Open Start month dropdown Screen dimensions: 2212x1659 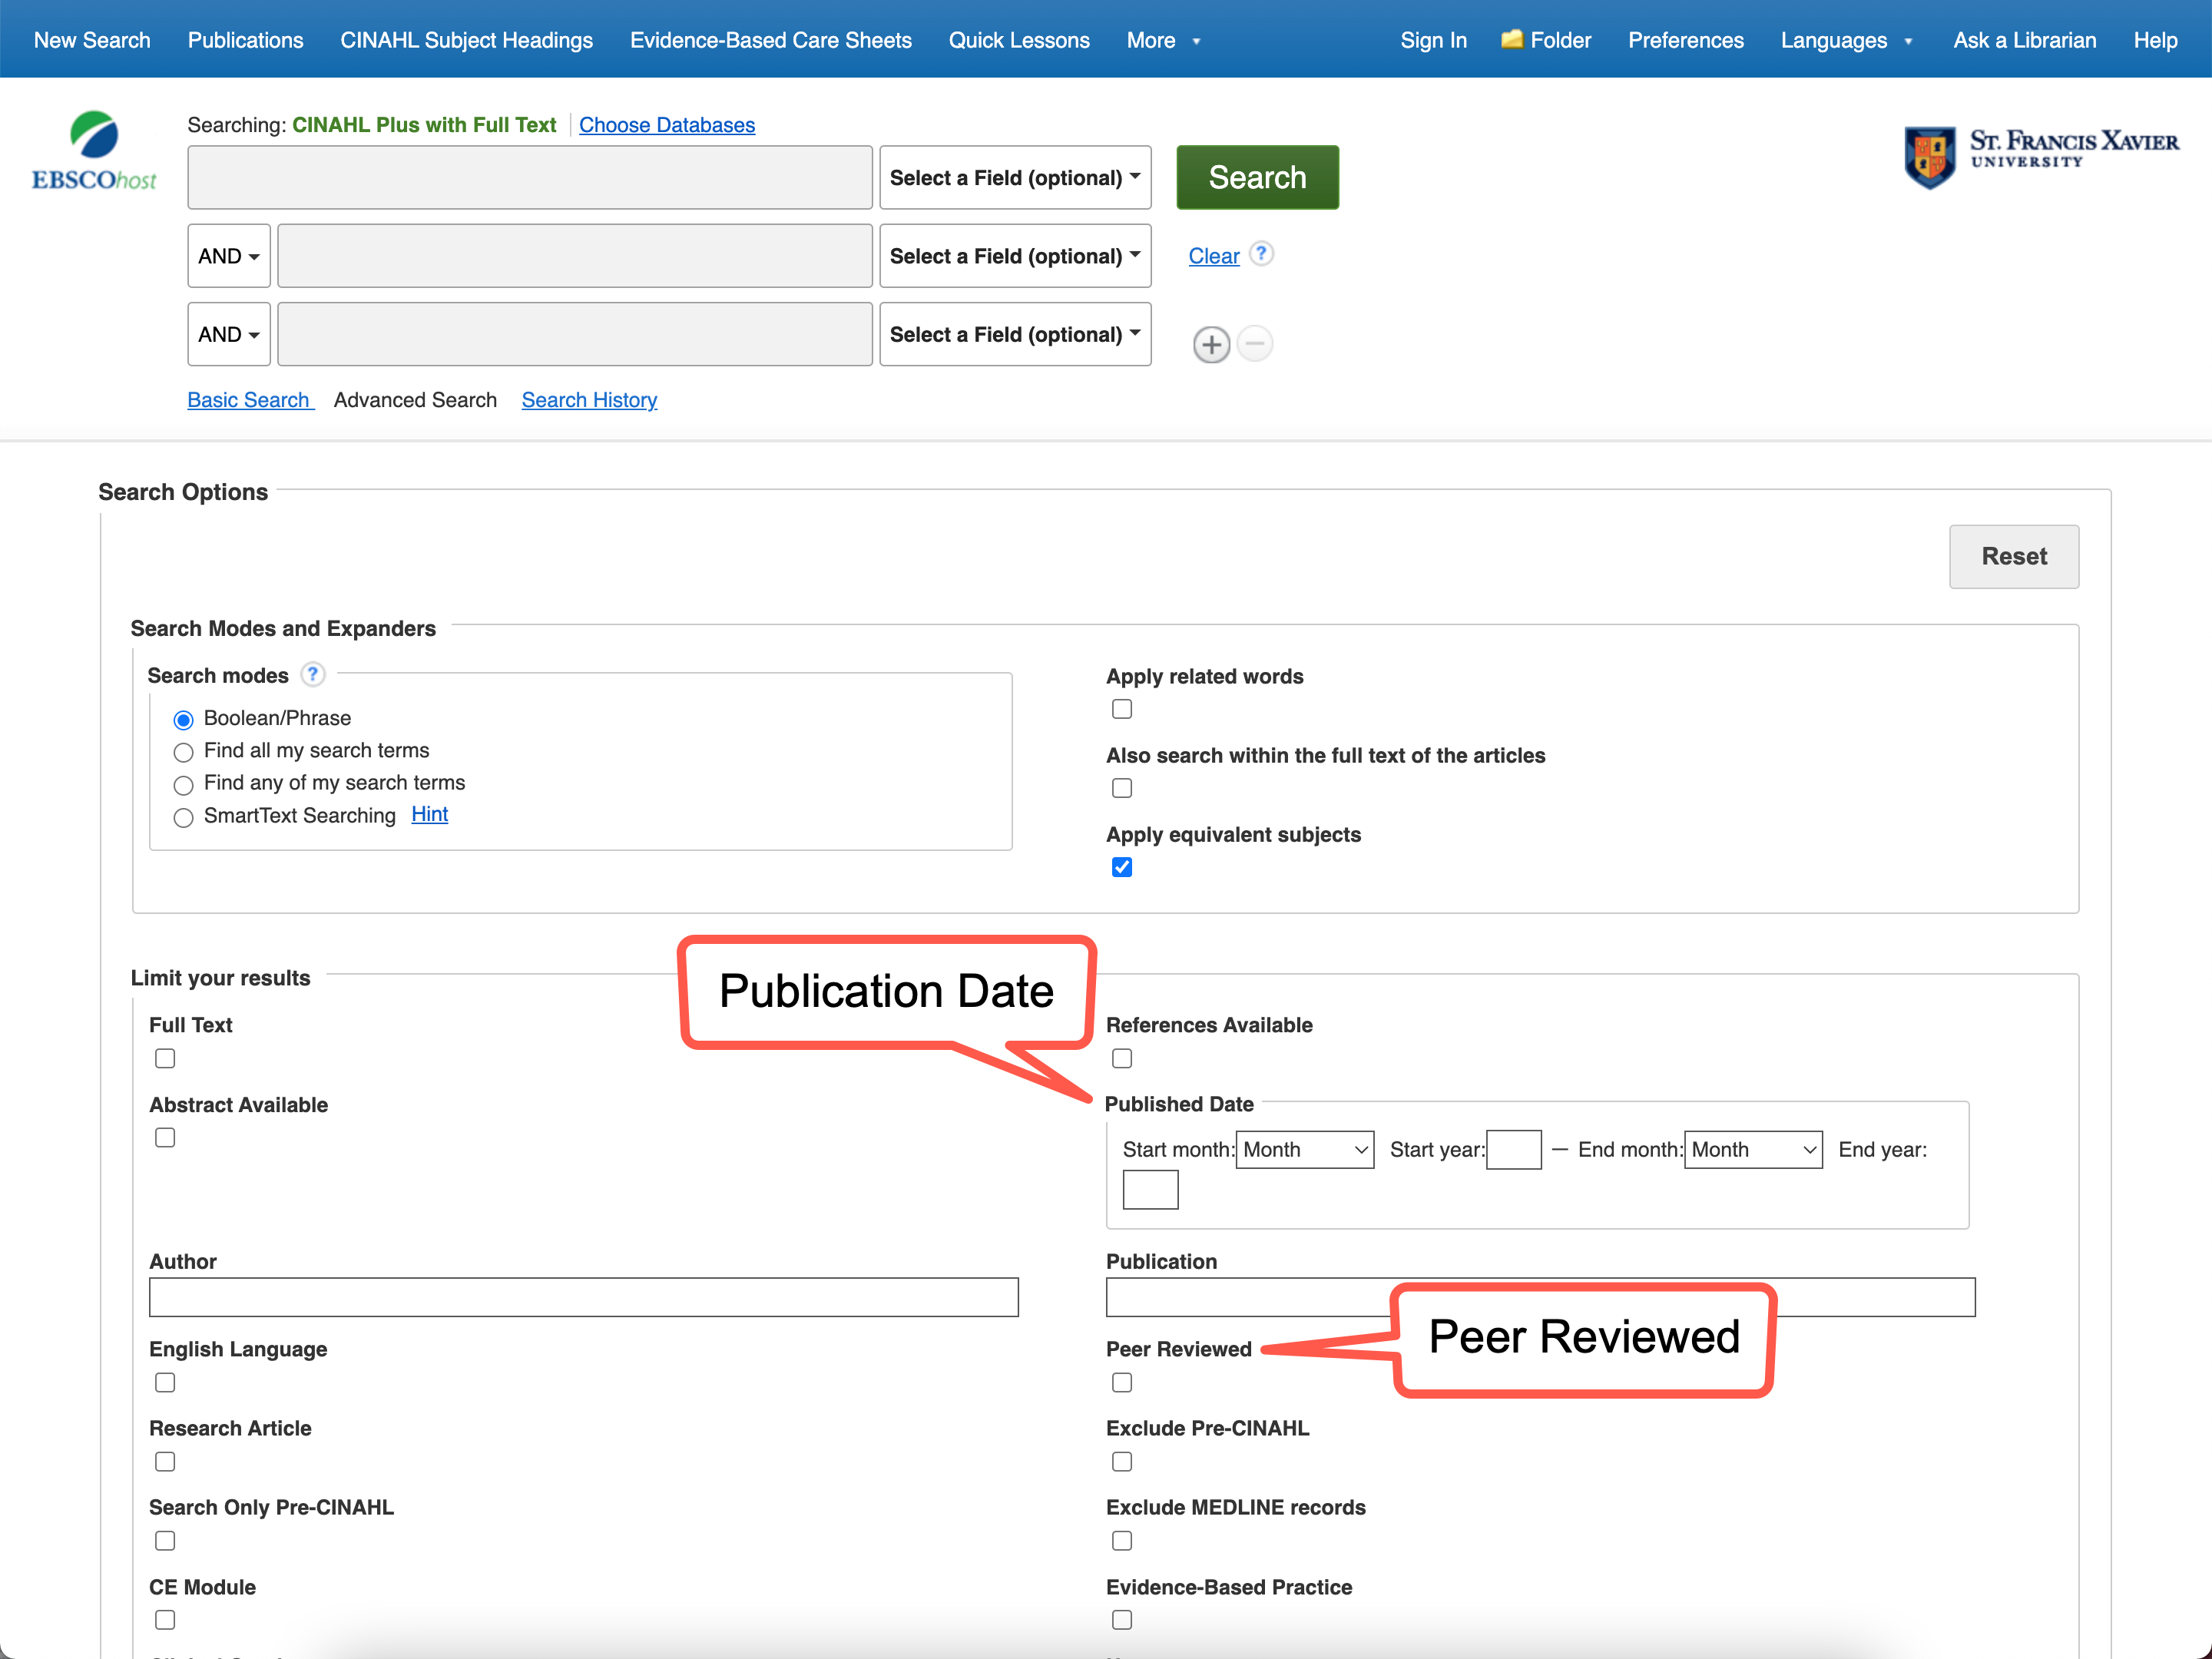(x=1305, y=1150)
